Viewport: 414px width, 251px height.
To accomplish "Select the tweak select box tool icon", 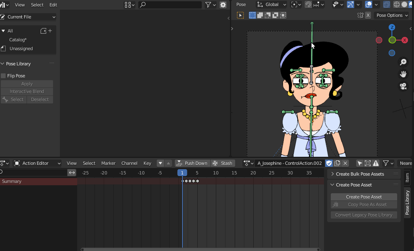I will click(x=240, y=15).
